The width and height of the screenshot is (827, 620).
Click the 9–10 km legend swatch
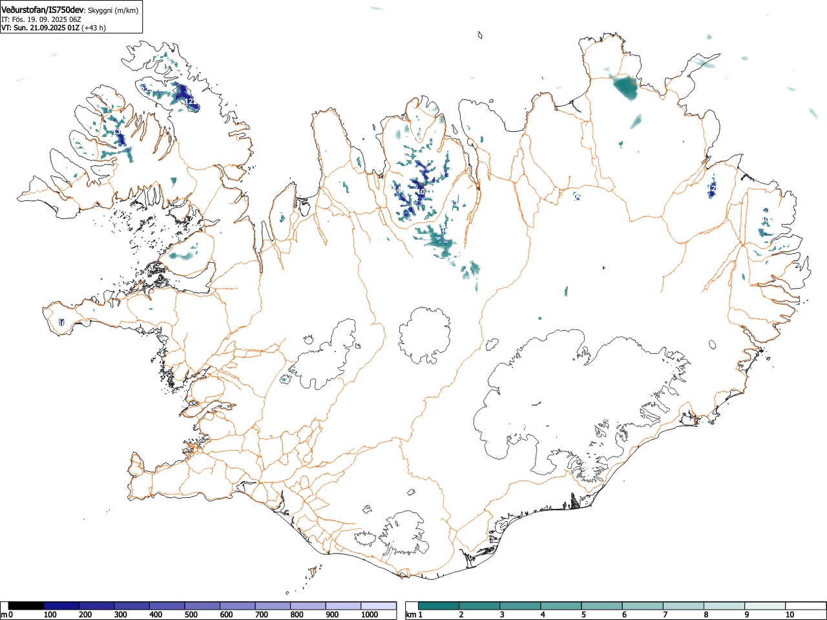pyautogui.click(x=764, y=606)
